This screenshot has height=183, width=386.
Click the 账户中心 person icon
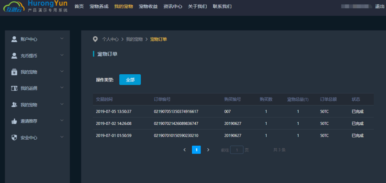(x=14, y=39)
